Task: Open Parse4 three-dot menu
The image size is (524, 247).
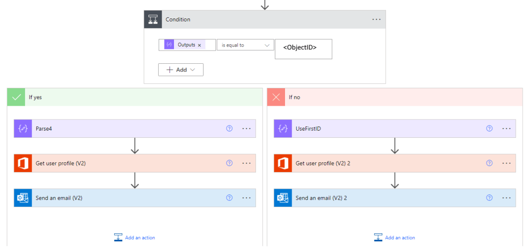Action: pos(247,128)
